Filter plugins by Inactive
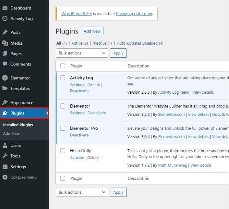This screenshot has width=229, height=209. click(100, 43)
